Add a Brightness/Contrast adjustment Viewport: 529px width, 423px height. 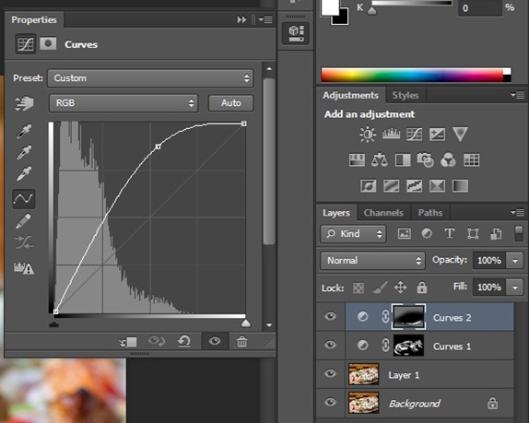(x=368, y=135)
